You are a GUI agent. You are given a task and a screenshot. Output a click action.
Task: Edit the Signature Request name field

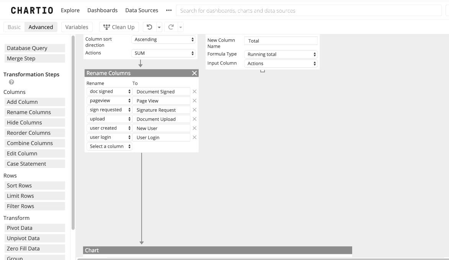162,110
